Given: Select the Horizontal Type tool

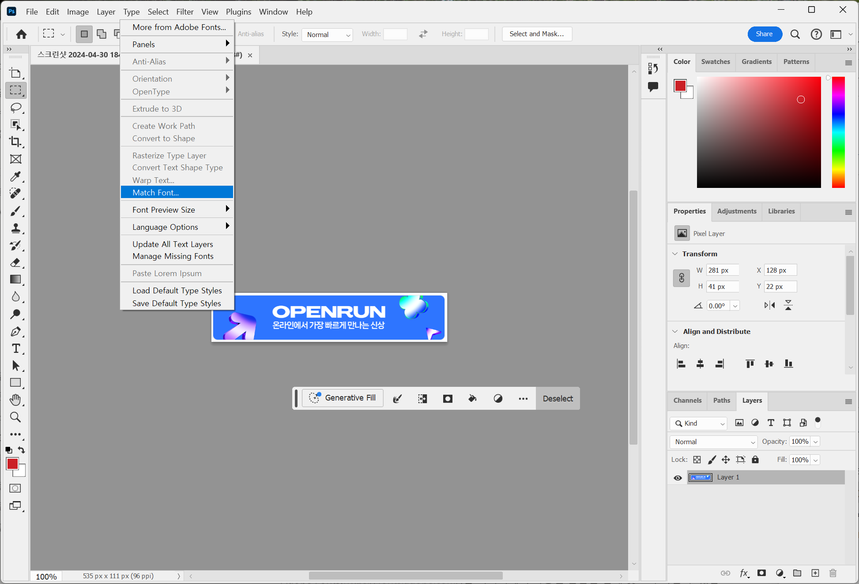Looking at the screenshot, I should 15,348.
